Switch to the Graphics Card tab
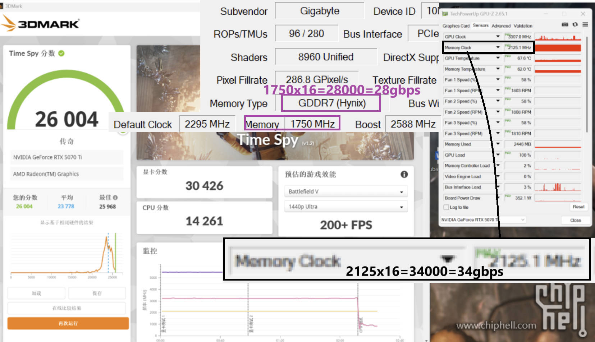Viewport: 595px width, 342px height. 456,26
